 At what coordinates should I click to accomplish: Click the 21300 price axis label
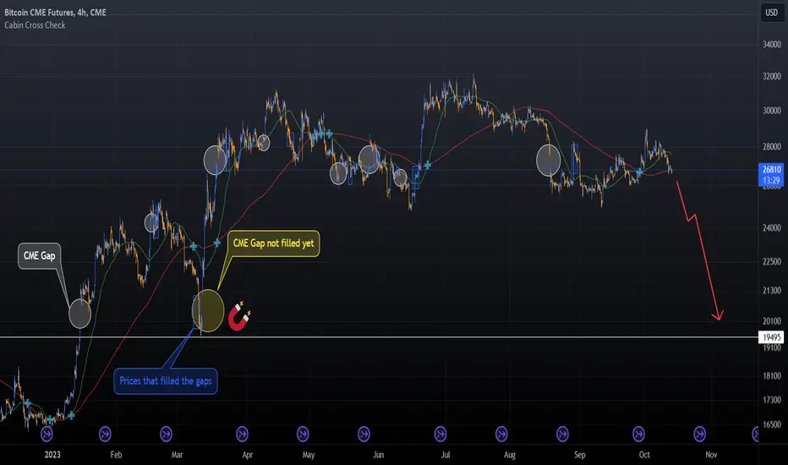tap(771, 291)
